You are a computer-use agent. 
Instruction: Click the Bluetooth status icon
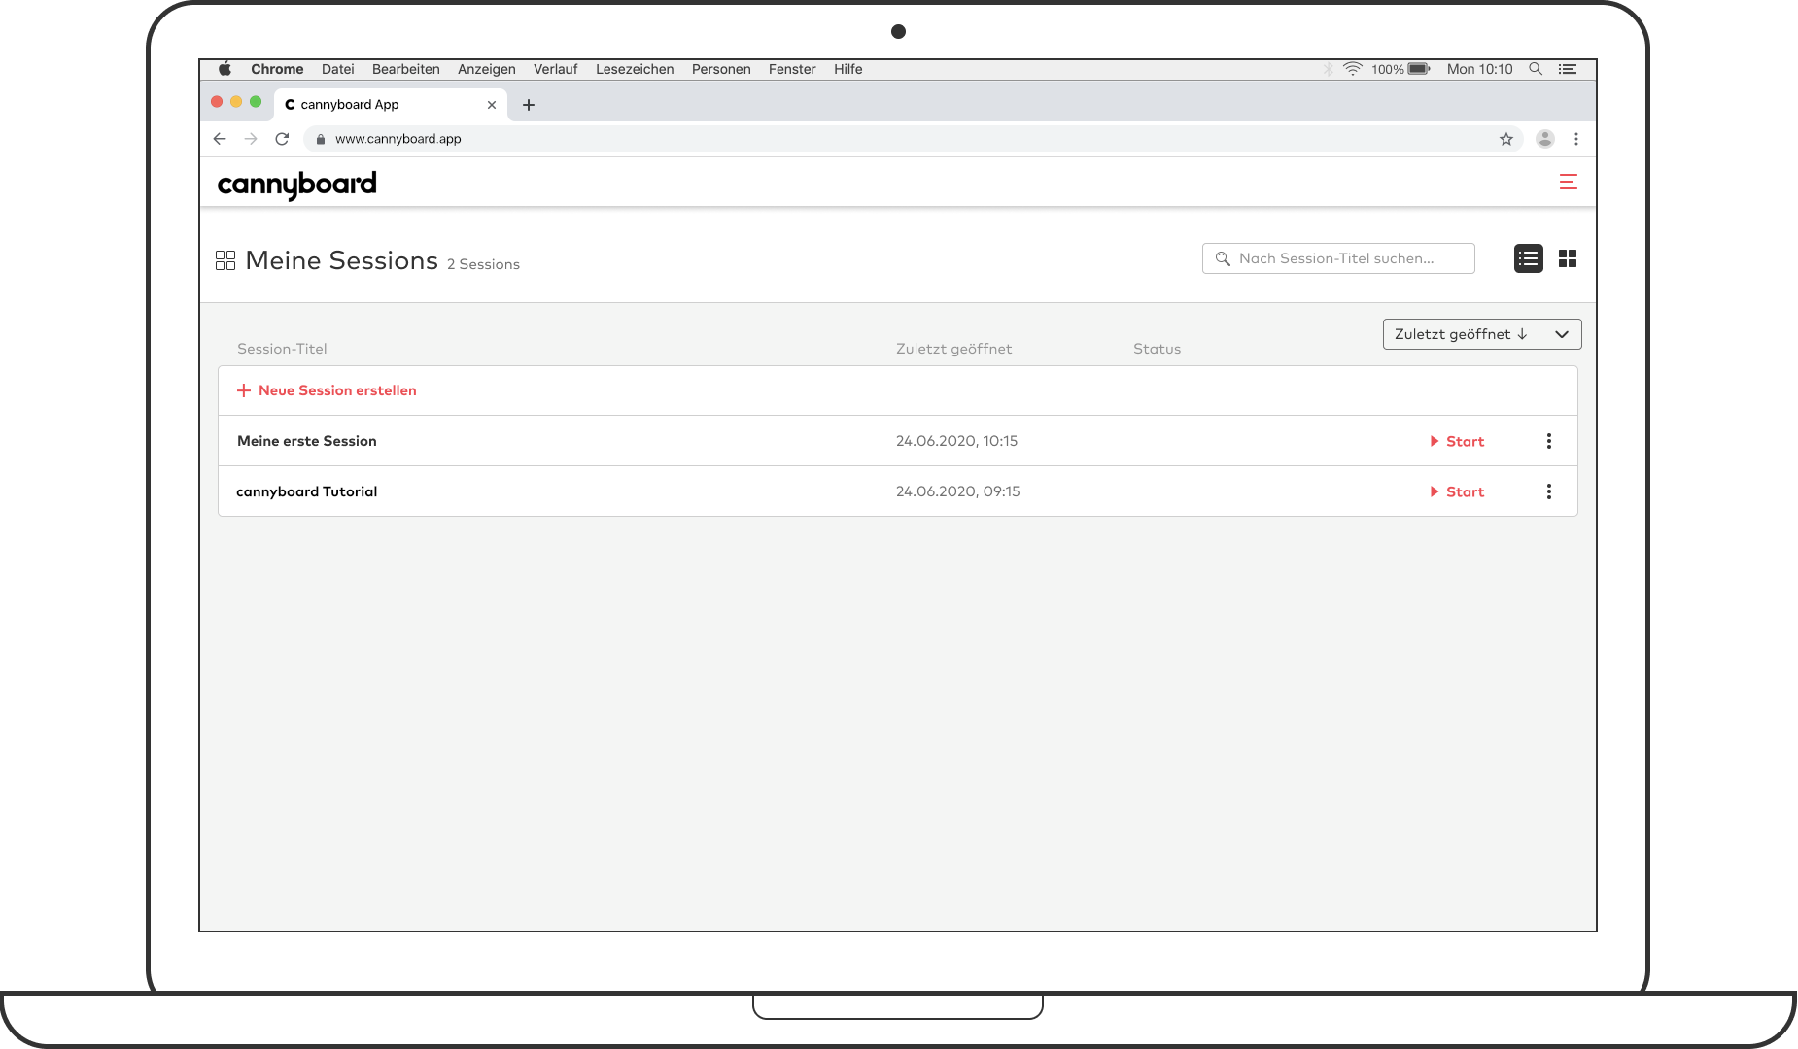pos(1329,69)
